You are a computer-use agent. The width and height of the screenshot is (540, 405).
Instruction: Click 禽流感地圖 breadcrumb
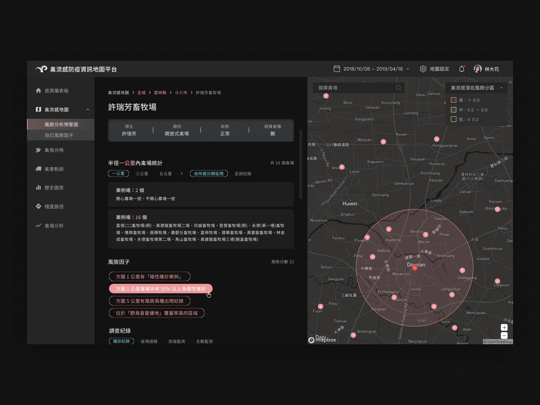[x=118, y=92]
